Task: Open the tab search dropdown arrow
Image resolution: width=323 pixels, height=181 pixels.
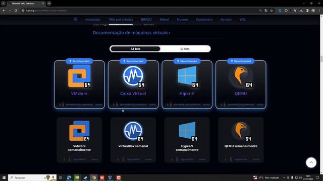Action: (x=4, y=4)
